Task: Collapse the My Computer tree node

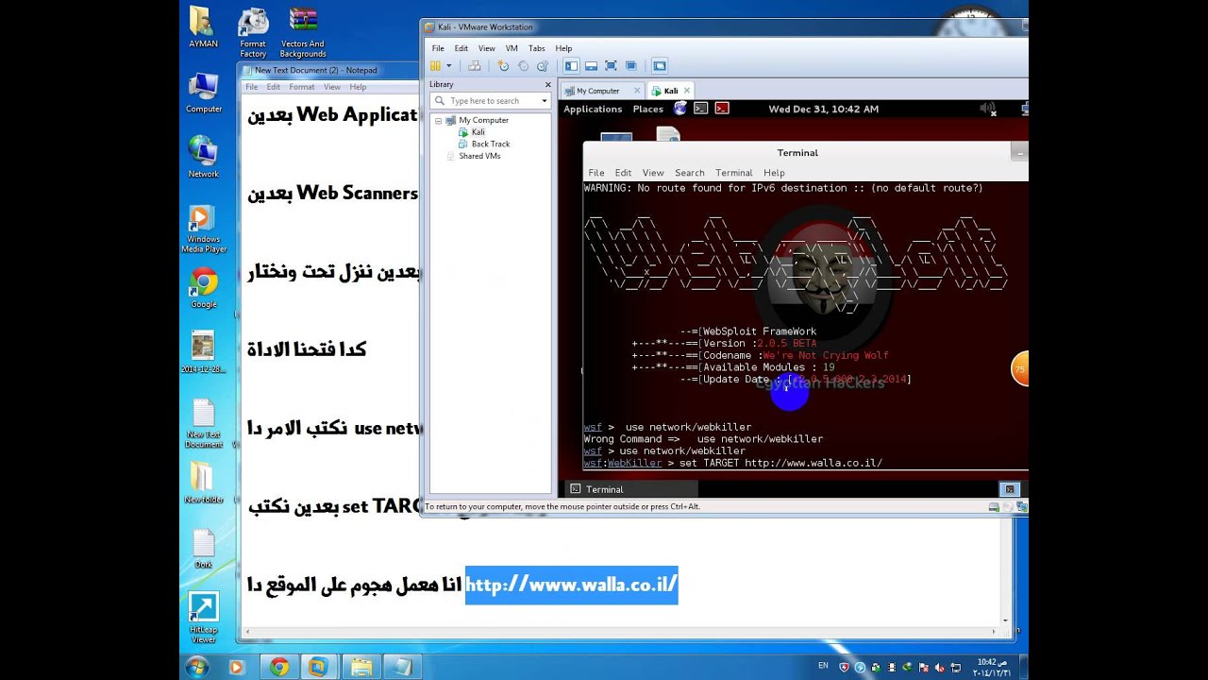Action: coord(439,121)
